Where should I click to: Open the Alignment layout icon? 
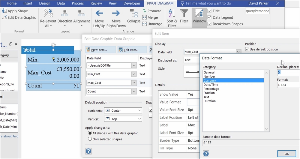pos(82,13)
